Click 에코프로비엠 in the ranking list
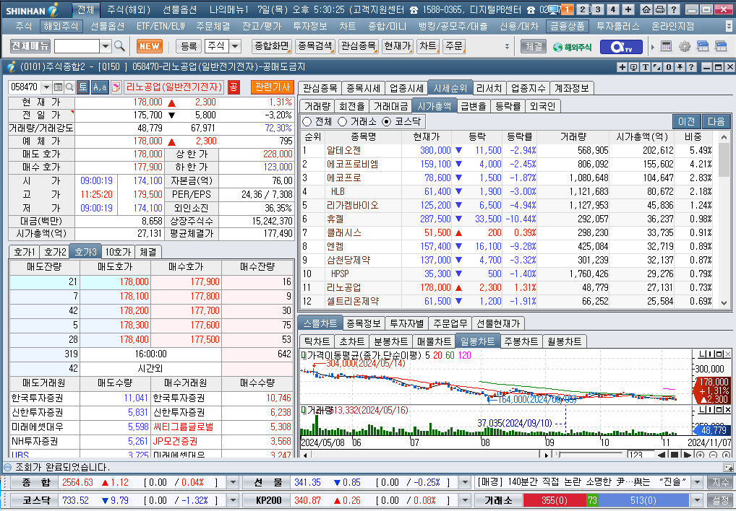 tap(353, 164)
